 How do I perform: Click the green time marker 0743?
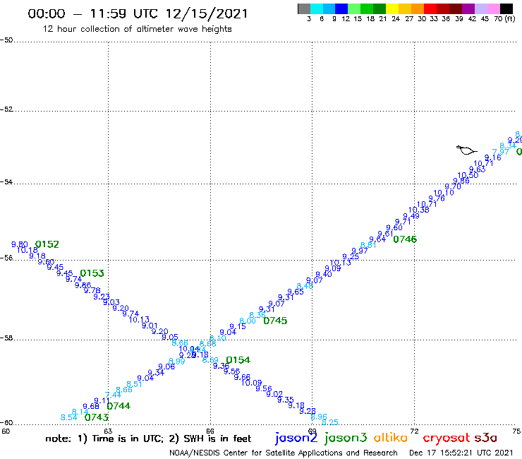coord(97,417)
